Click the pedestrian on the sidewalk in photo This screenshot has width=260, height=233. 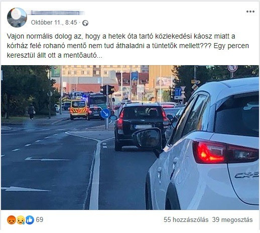pos(31,111)
